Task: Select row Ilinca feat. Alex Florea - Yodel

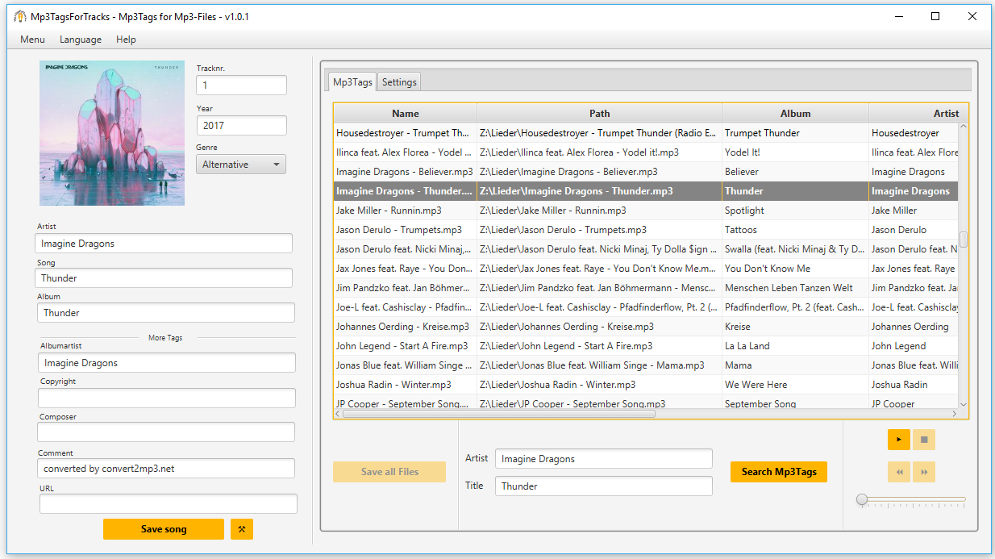Action: [x=646, y=152]
